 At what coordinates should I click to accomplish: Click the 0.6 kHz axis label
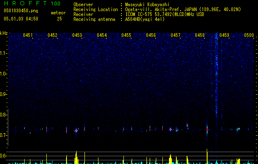(4, 156)
